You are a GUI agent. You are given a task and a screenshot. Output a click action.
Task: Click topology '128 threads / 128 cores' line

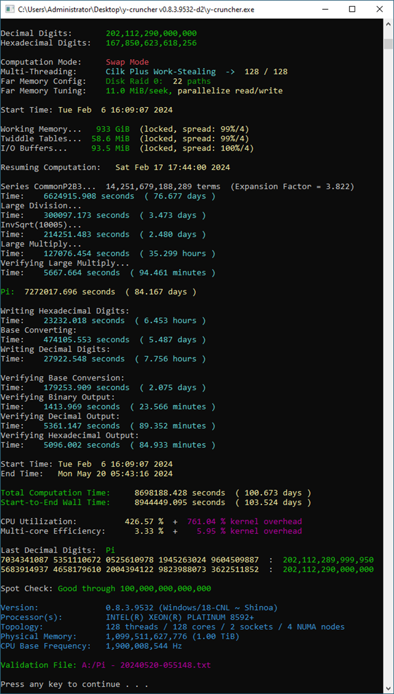[225, 627]
